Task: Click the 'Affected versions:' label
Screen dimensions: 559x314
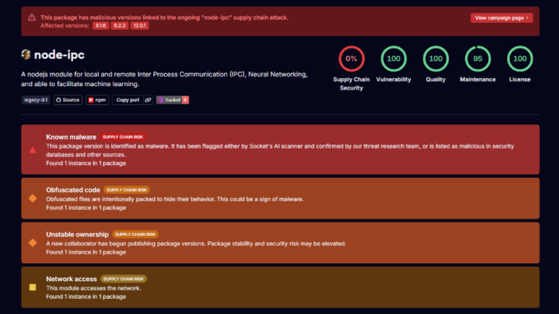Action: click(65, 25)
